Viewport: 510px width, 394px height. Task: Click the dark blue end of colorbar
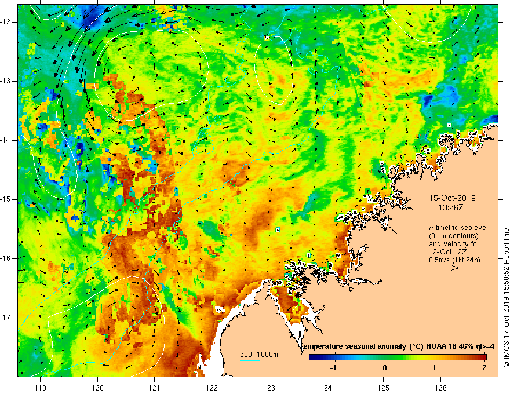[x=313, y=357]
